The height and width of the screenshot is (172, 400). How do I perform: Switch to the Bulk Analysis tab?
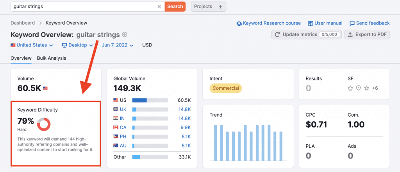pos(52,58)
